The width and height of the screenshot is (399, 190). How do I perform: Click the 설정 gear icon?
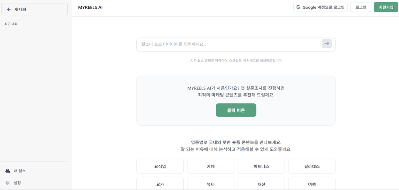coord(7,183)
